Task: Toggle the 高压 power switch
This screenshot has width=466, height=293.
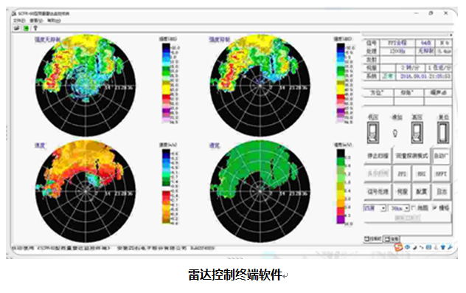Action: click(x=417, y=133)
